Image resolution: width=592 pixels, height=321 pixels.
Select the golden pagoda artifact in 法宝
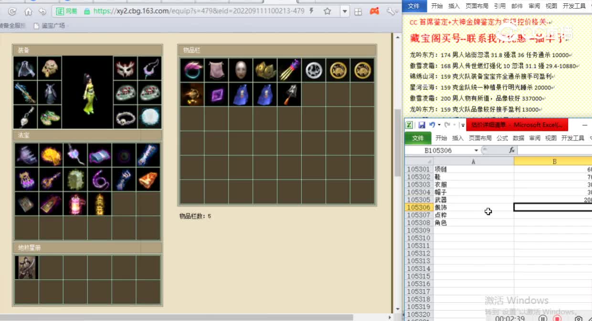99,203
